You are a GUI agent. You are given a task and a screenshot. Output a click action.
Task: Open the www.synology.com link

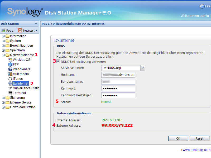tap(196, 150)
